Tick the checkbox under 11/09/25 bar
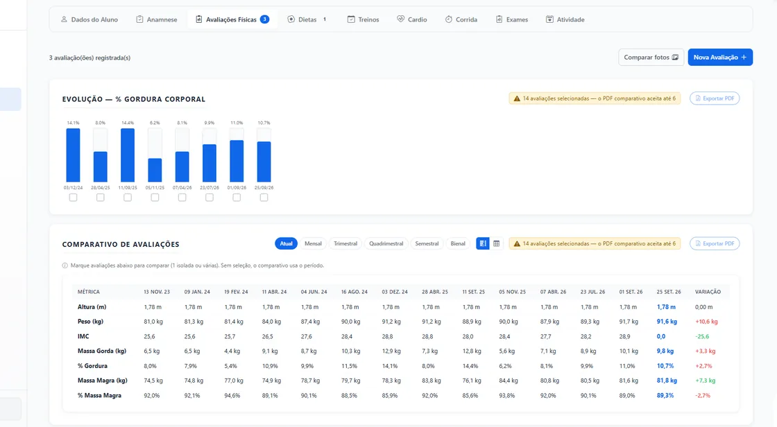777x427 pixels. [x=128, y=198]
